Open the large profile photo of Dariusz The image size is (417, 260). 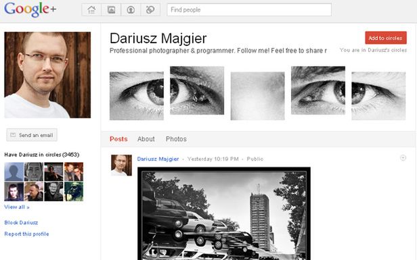(x=47, y=75)
